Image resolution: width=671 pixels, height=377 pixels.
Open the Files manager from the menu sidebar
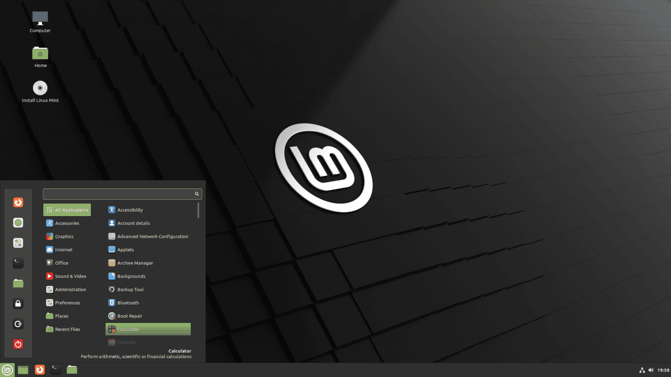tap(18, 283)
